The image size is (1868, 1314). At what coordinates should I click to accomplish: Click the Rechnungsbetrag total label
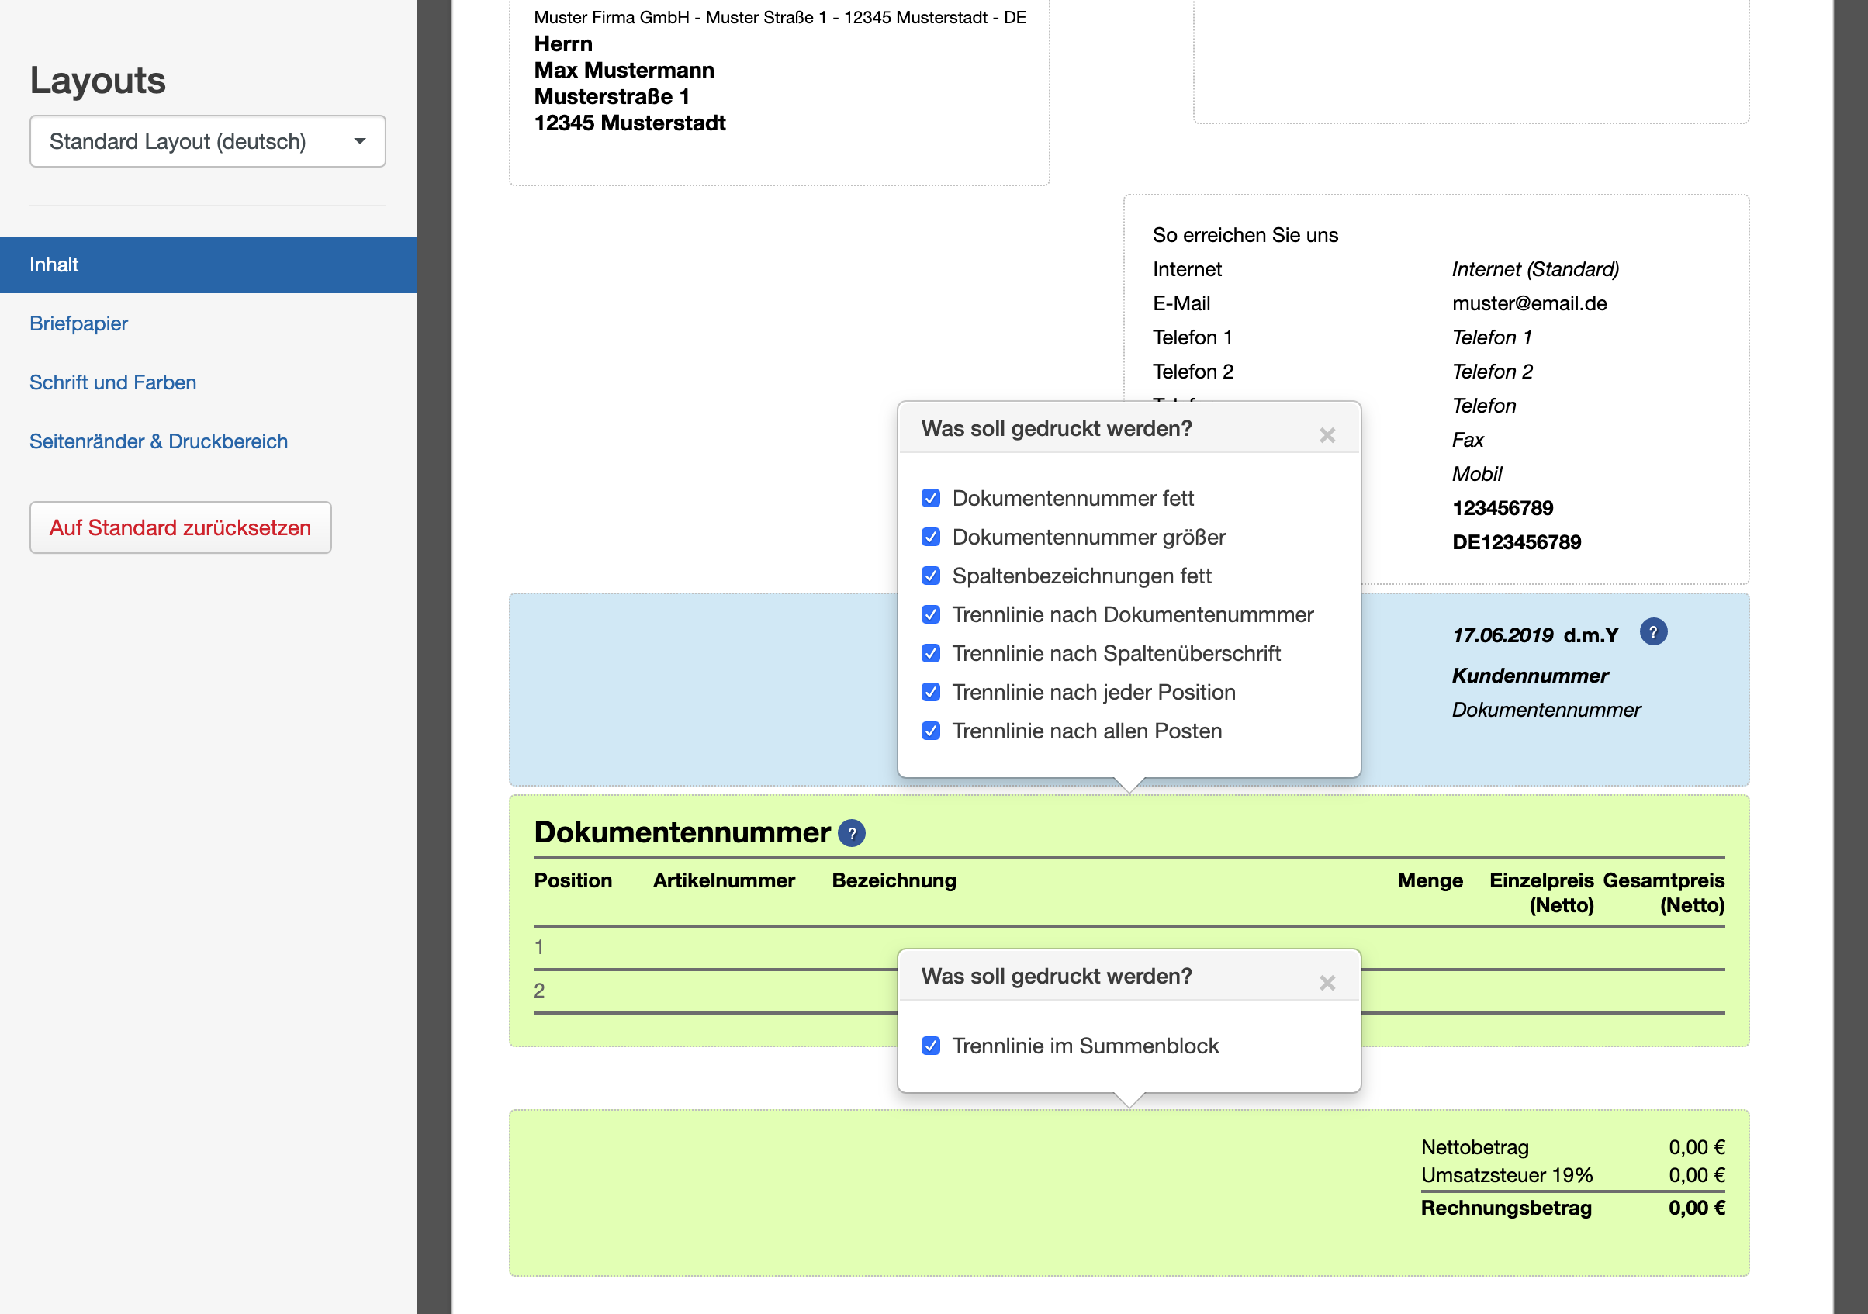coord(1506,1209)
